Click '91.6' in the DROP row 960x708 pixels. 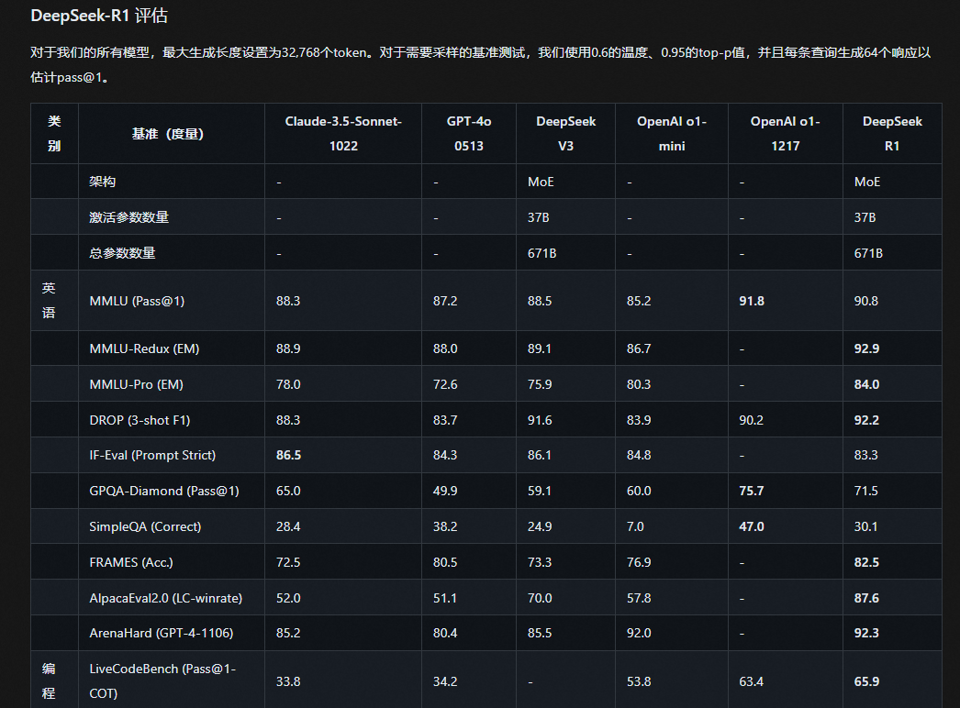click(540, 420)
